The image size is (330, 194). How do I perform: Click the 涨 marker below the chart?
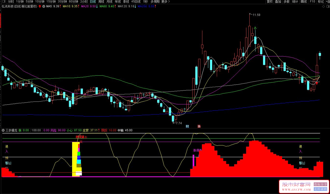[199, 126]
